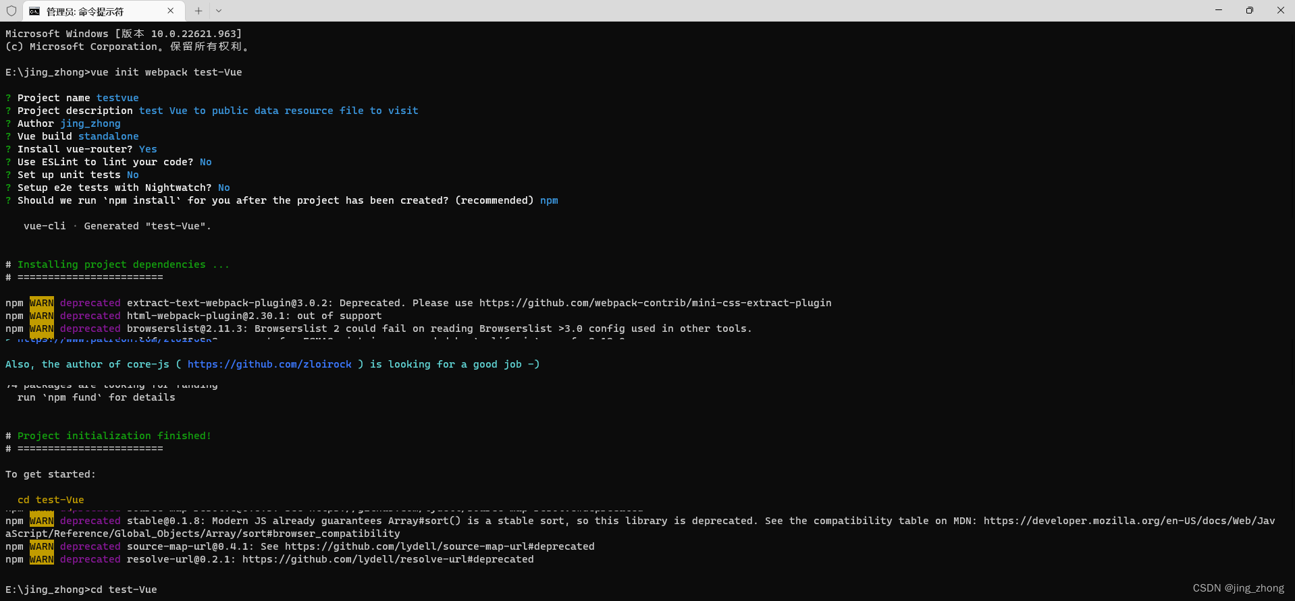Click WARN badge on the html-webpack-plugin line
The height and width of the screenshot is (601, 1295).
(x=42, y=316)
